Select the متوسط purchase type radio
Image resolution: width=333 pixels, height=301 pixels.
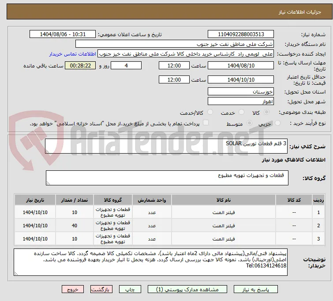point(249,123)
